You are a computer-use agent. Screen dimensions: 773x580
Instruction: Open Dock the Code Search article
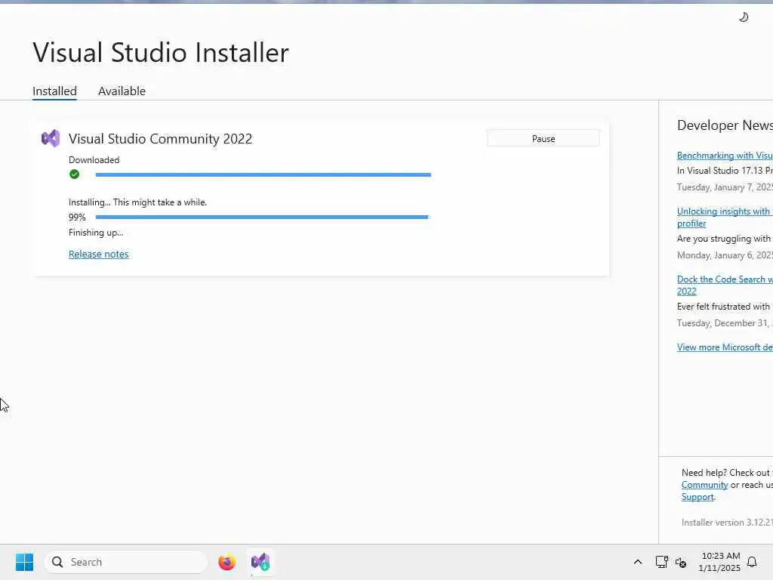(x=725, y=285)
